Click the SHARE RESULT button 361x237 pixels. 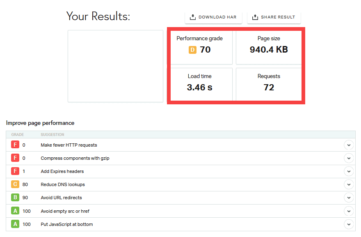pos(274,17)
